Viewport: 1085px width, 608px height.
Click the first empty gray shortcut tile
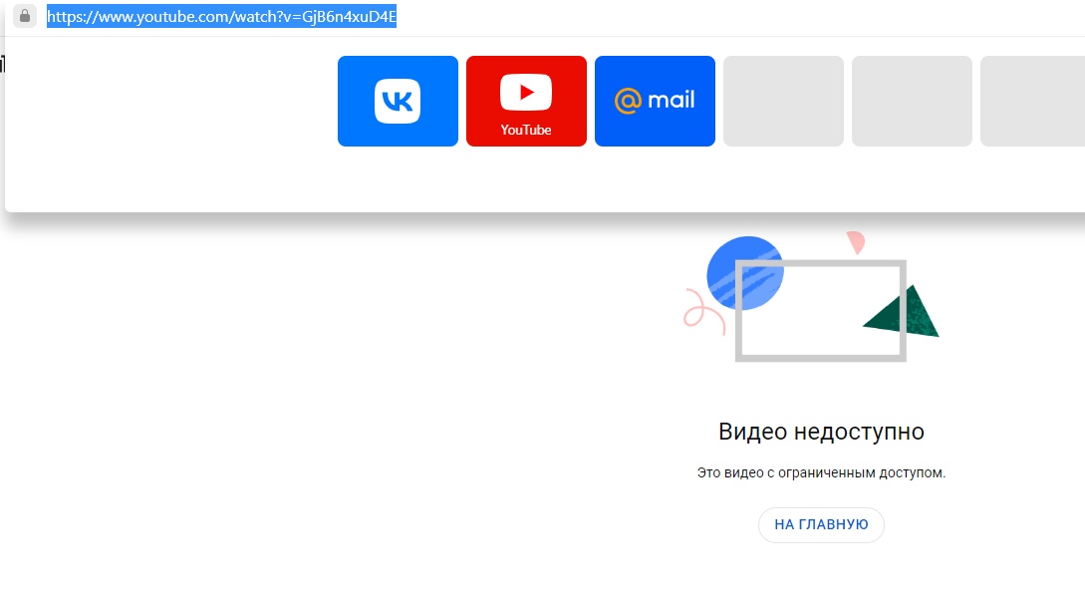tap(783, 101)
